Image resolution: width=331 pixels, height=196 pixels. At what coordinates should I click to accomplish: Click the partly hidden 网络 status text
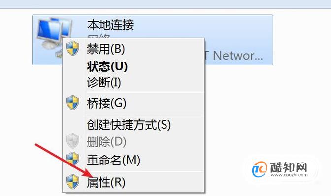coord(99,37)
